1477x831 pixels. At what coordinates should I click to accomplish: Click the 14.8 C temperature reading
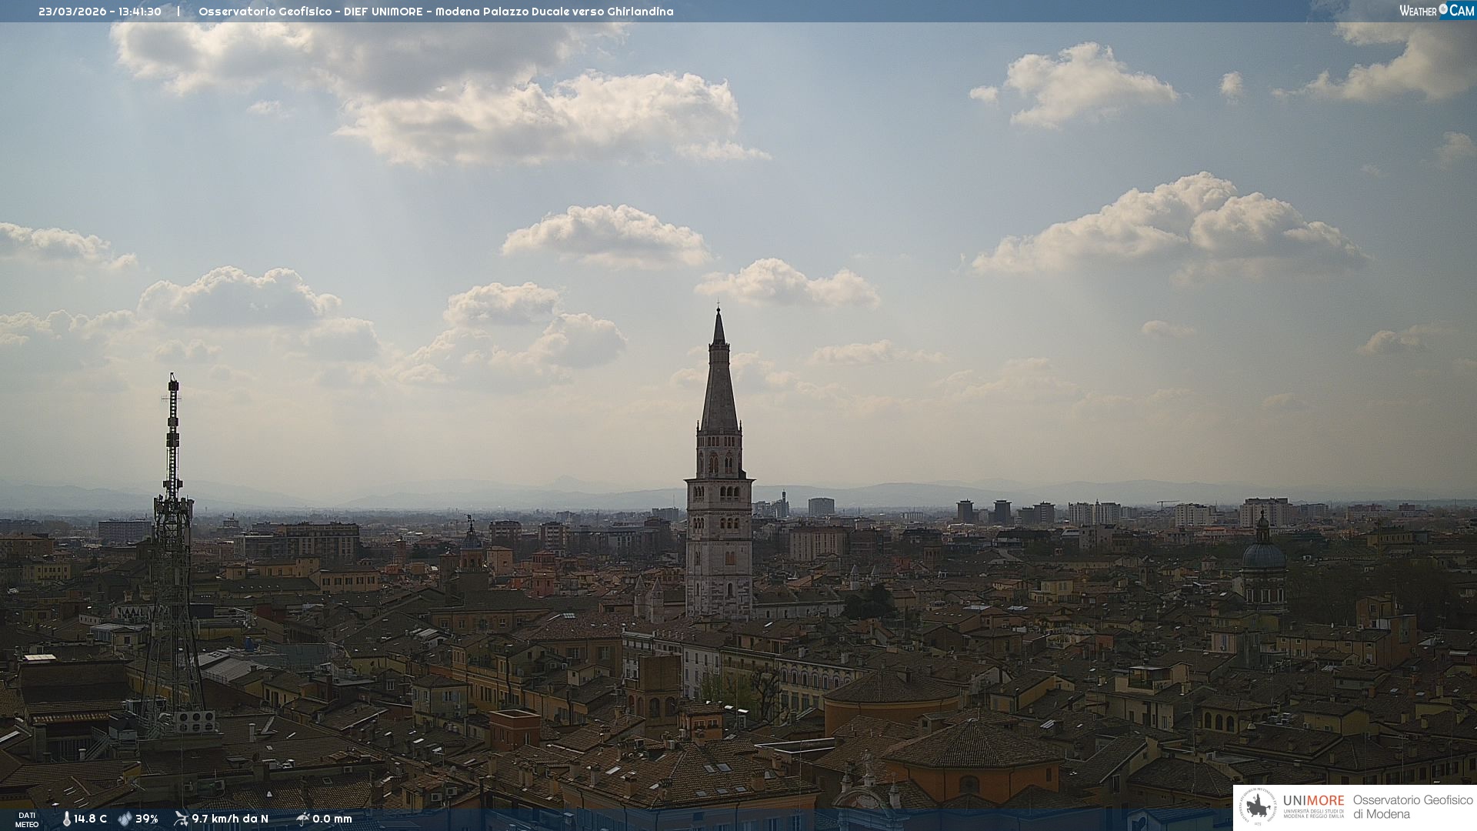(x=91, y=819)
